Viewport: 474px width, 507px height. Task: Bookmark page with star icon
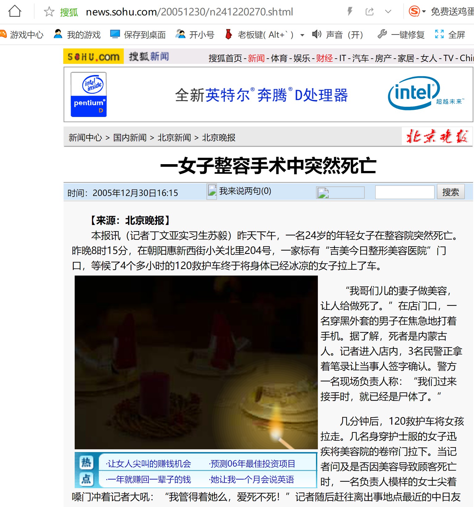point(49,12)
